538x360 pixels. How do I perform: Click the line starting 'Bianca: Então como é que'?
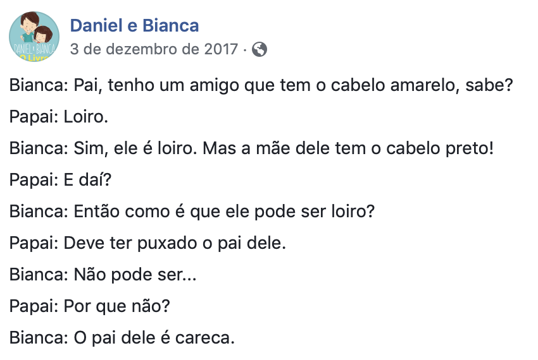tap(192, 212)
